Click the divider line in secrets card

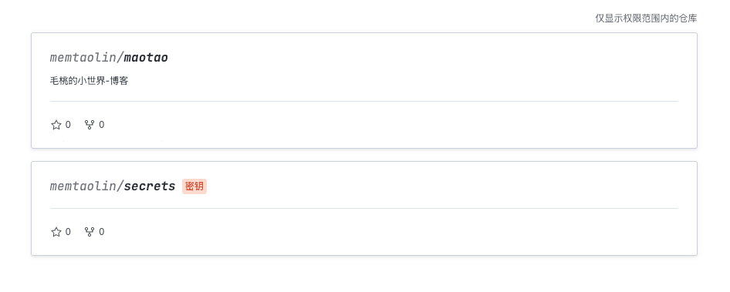364,208
